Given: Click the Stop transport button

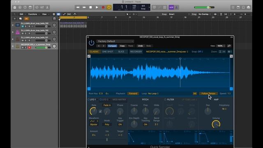Looking at the screenshot, I should tap(90, 7).
